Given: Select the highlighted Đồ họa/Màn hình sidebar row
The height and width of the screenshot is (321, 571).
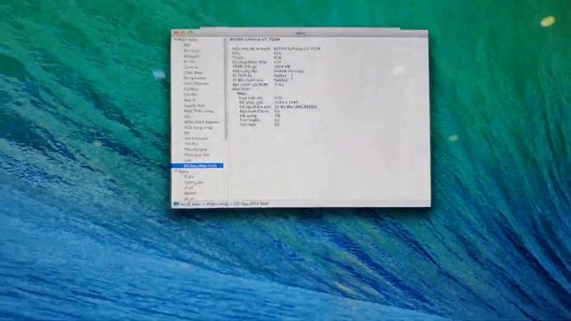Looking at the screenshot, I should click(197, 166).
